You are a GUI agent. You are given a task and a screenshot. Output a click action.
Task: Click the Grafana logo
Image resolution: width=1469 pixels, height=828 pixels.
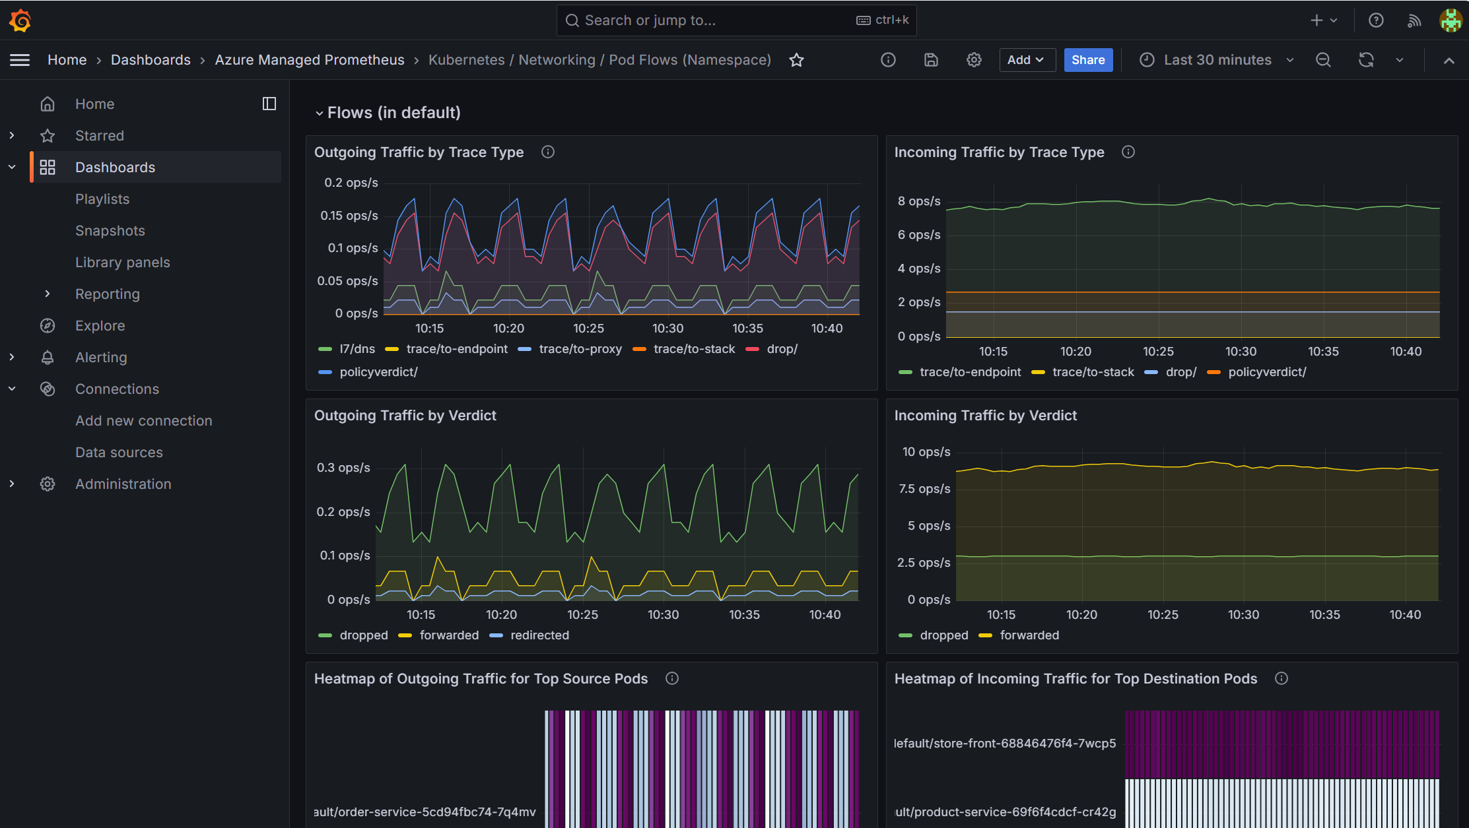[20, 20]
